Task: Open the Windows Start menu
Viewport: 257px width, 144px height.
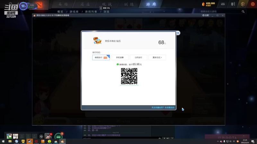Action: coord(3,141)
